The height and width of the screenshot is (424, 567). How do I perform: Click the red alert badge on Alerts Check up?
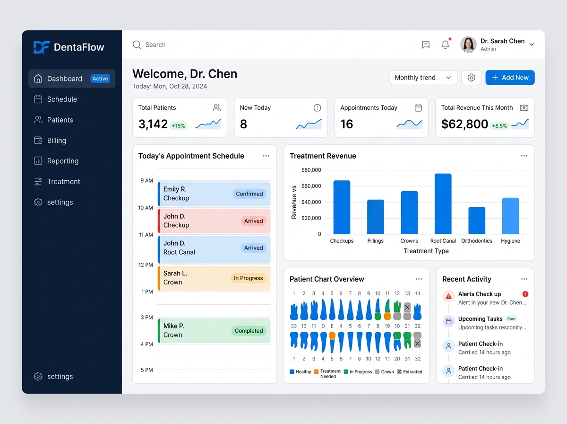tap(525, 294)
